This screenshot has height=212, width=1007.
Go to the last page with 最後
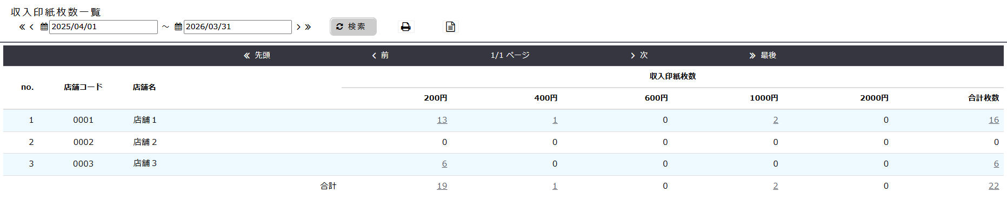coord(763,55)
